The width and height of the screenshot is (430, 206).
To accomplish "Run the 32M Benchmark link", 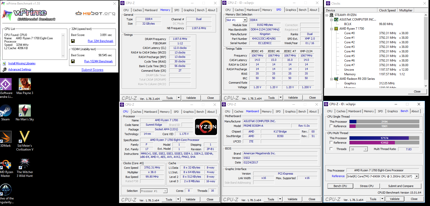I will (x=100, y=41).
